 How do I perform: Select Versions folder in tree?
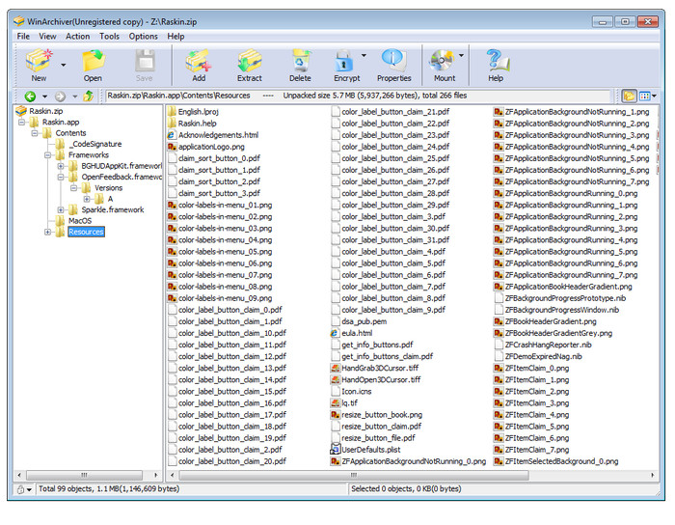(108, 188)
